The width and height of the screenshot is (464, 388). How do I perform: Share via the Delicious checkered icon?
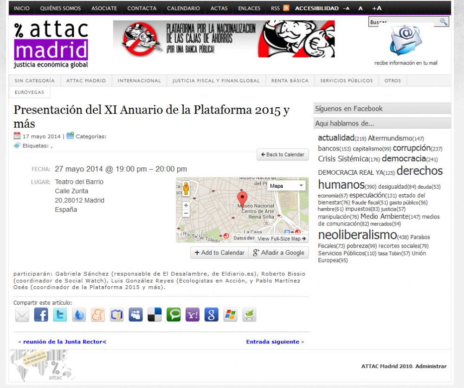click(x=155, y=315)
